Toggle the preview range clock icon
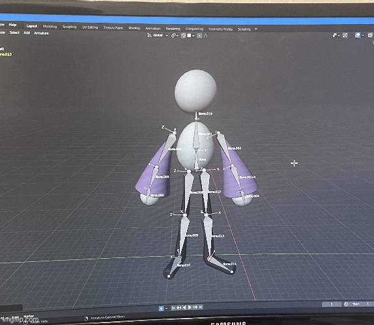The width and height of the screenshot is (374, 325). tap(346, 304)
